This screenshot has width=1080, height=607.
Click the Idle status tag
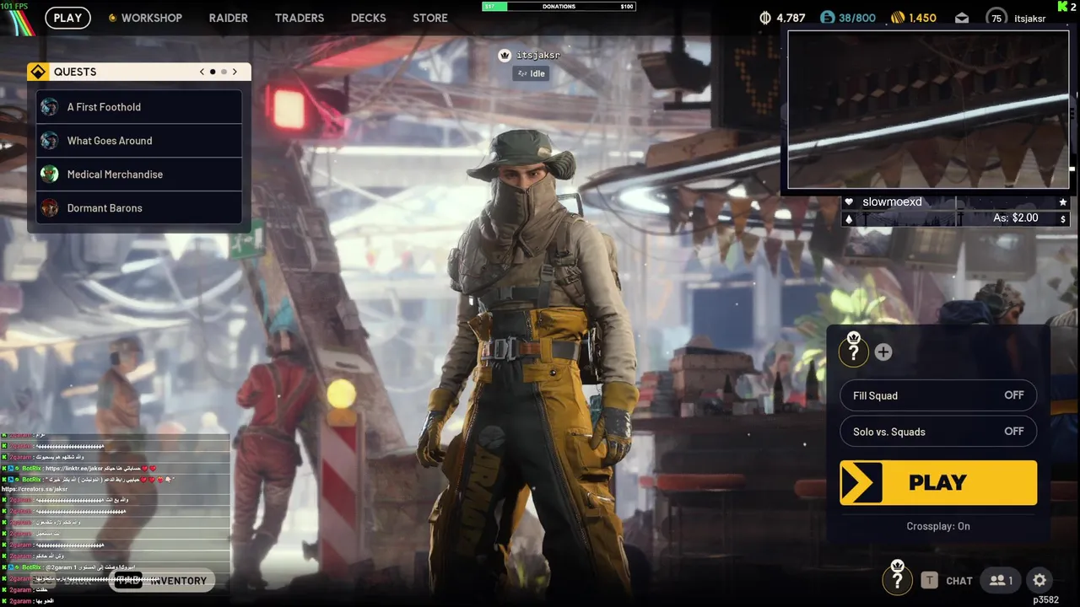point(531,73)
